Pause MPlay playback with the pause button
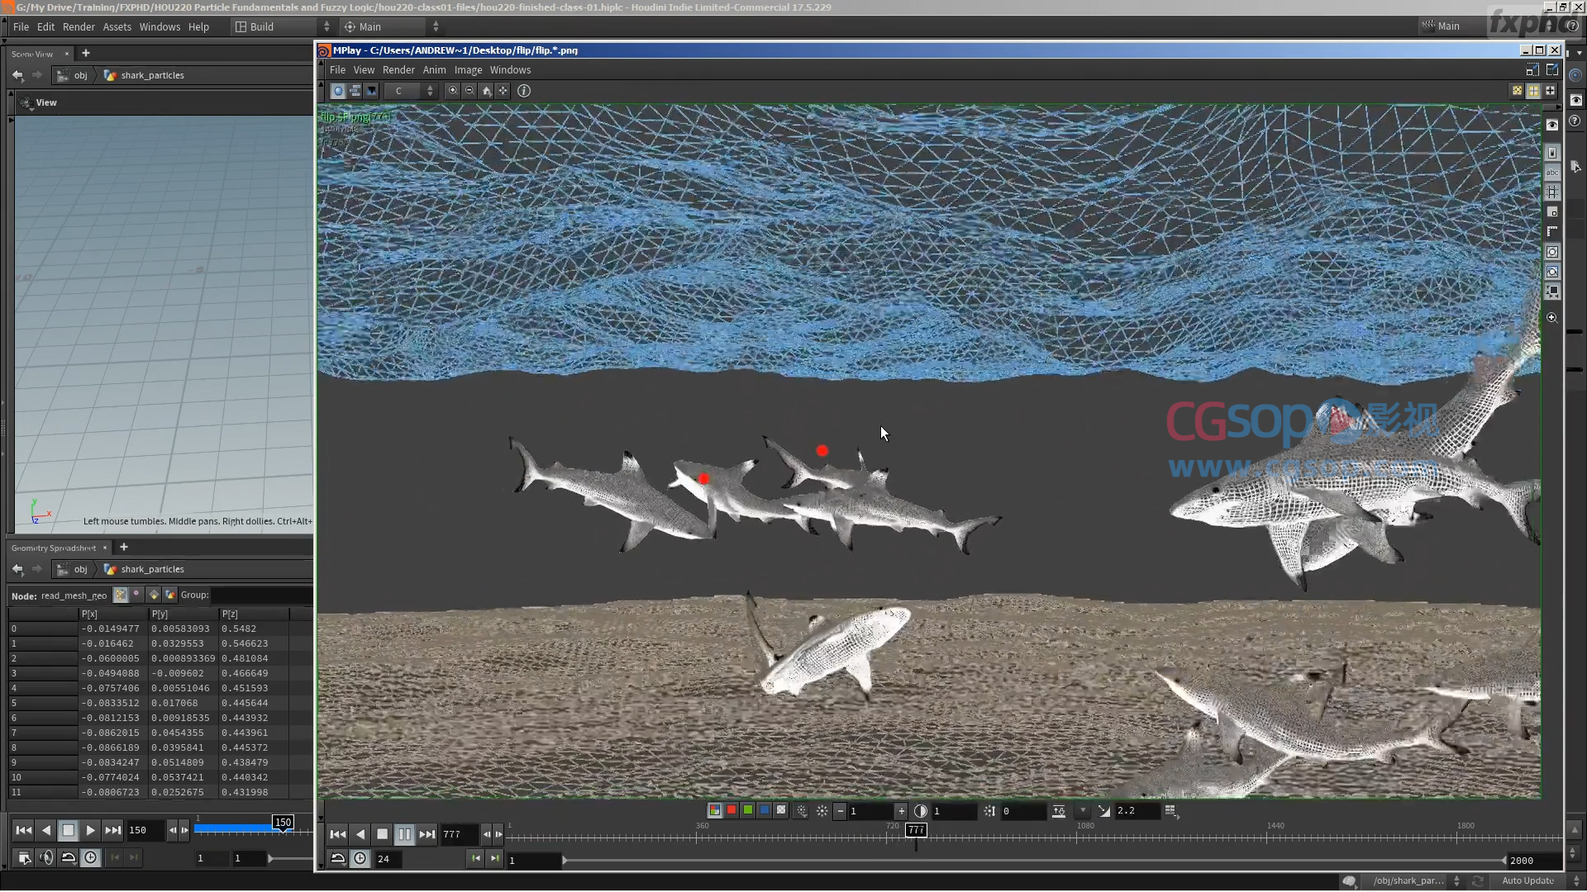 click(x=404, y=835)
